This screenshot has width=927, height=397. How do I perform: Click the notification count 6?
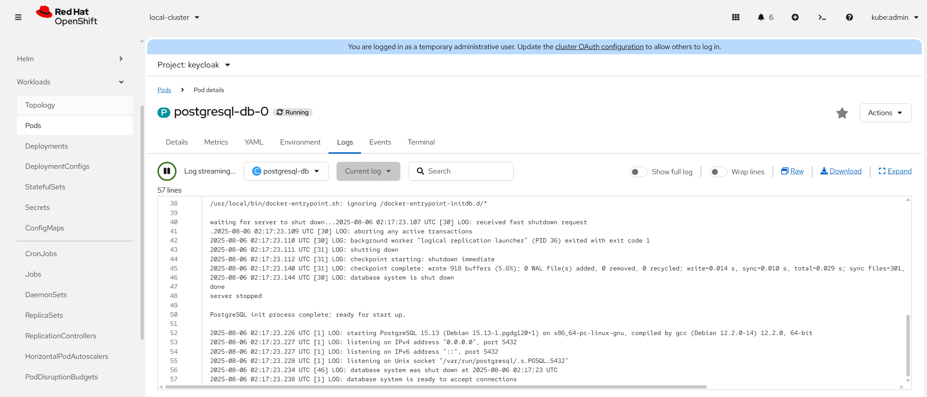pos(771,17)
